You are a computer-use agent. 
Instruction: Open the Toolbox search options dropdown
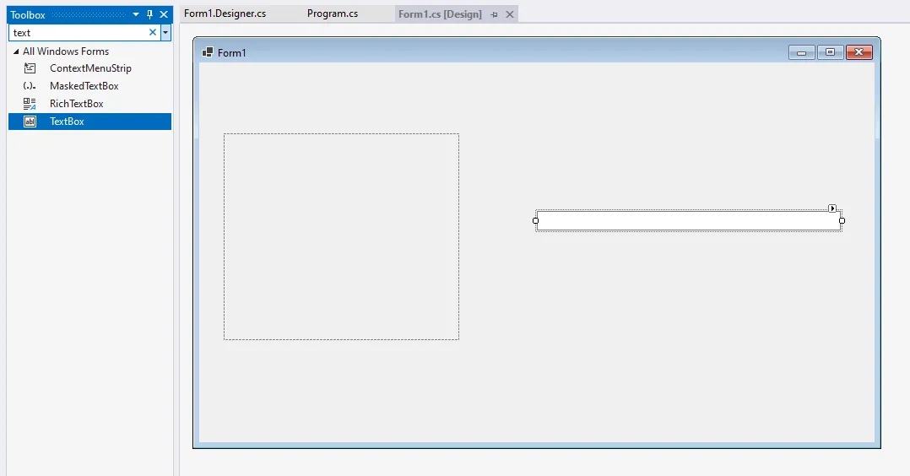(165, 33)
